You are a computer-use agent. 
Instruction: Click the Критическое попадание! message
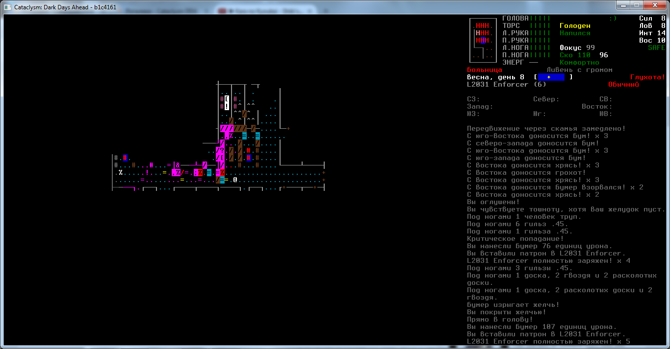click(x=515, y=238)
